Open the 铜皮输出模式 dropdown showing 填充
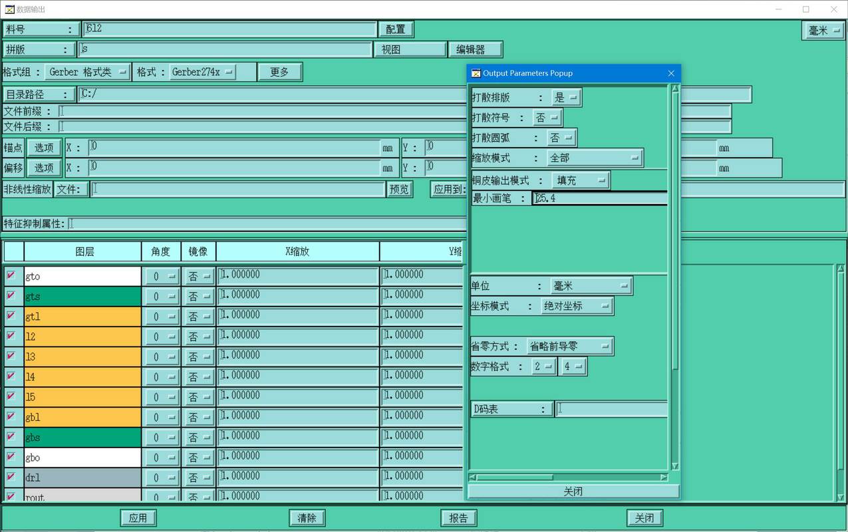Image resolution: width=848 pixels, height=532 pixels. click(x=581, y=180)
